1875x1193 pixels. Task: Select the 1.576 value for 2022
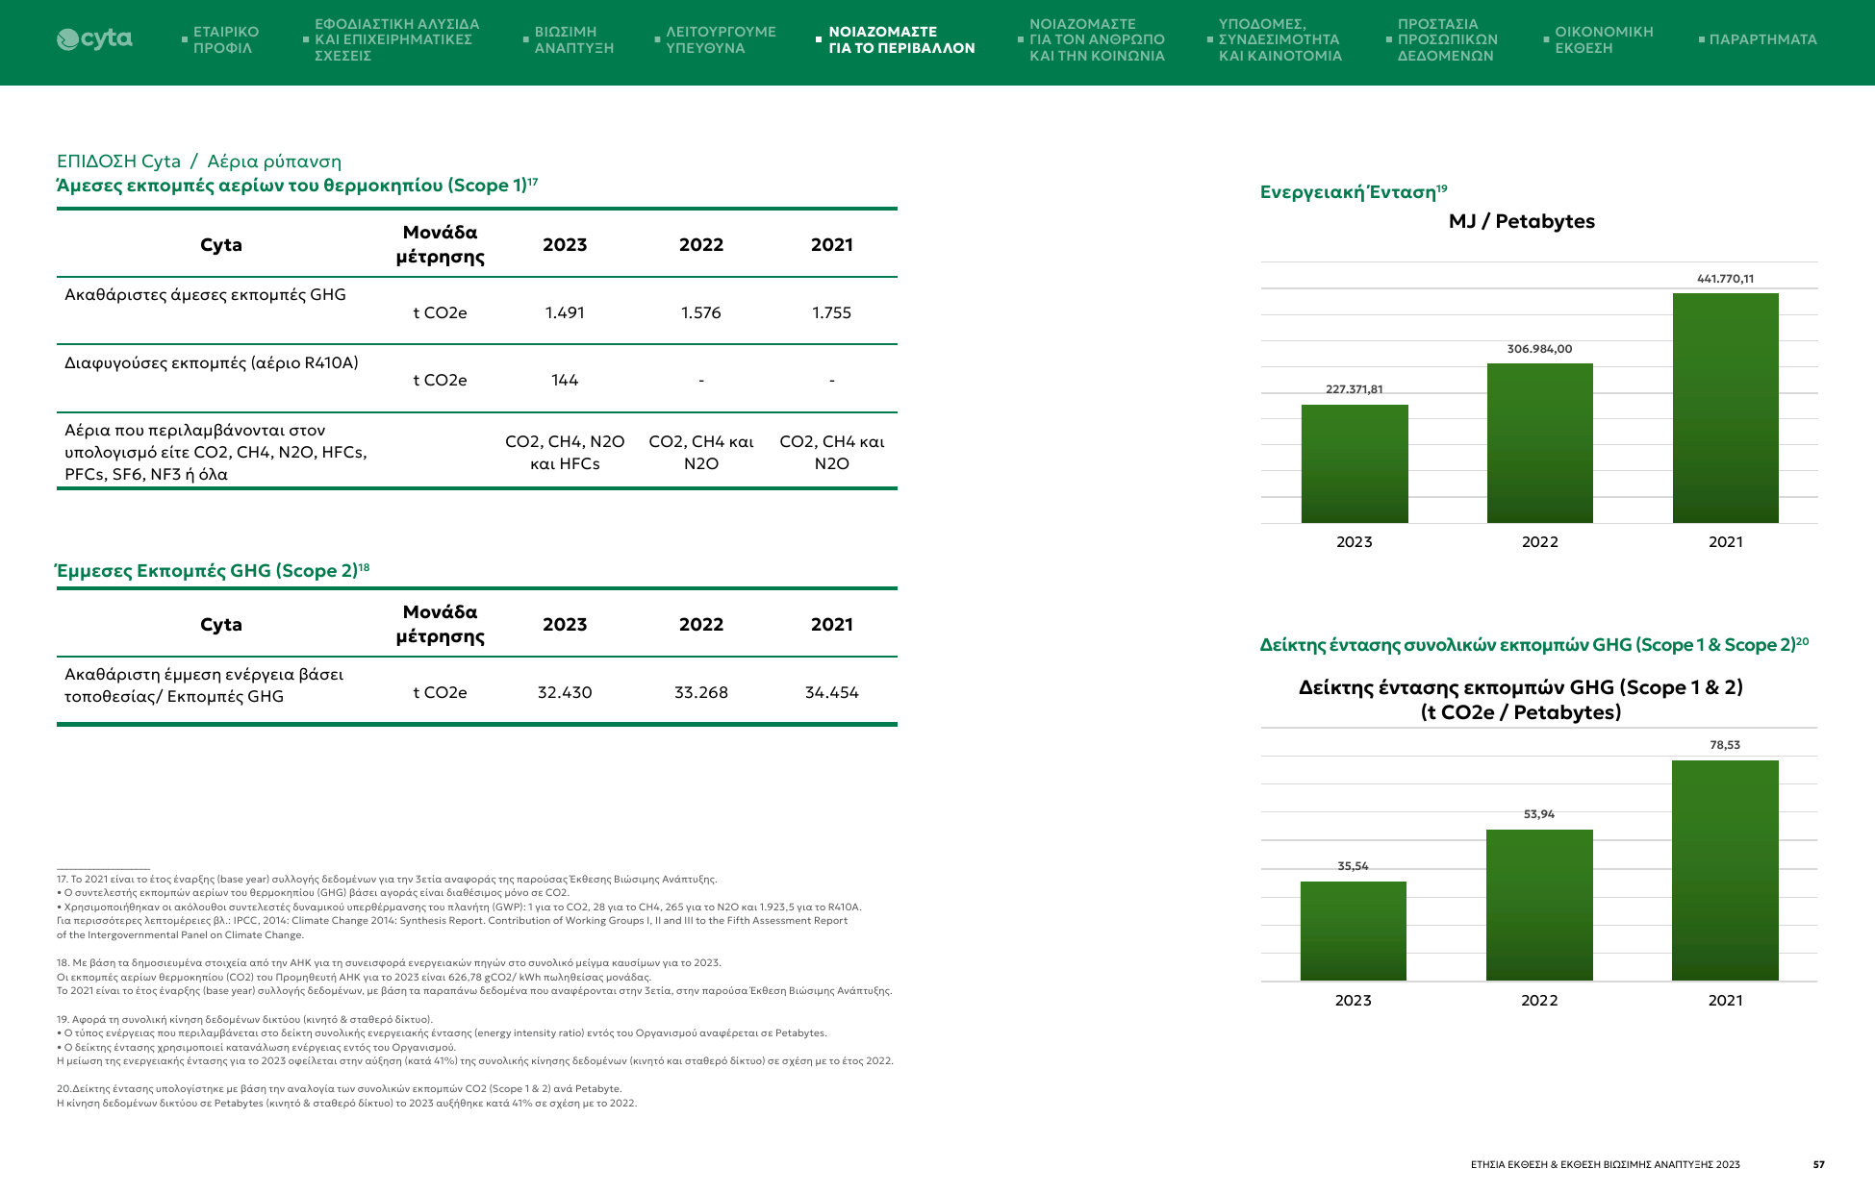click(x=700, y=312)
